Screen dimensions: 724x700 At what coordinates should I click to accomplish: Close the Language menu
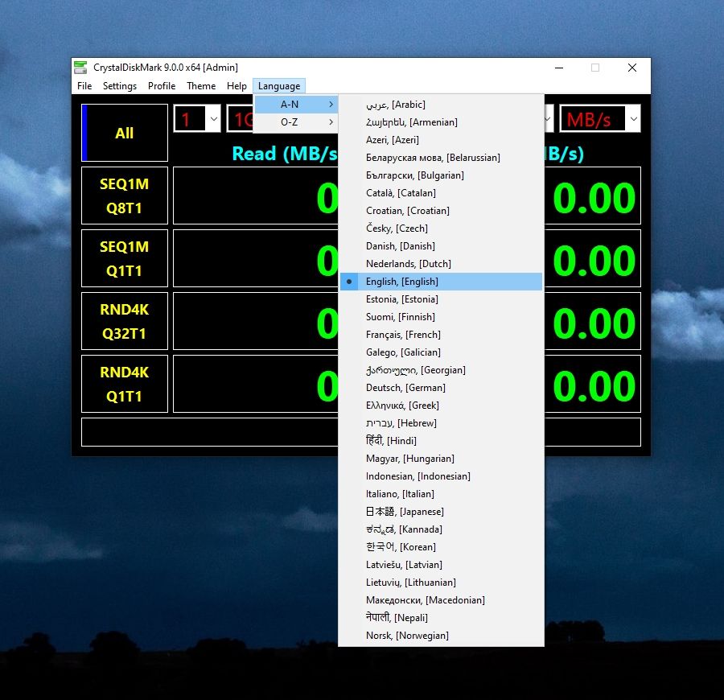[279, 86]
